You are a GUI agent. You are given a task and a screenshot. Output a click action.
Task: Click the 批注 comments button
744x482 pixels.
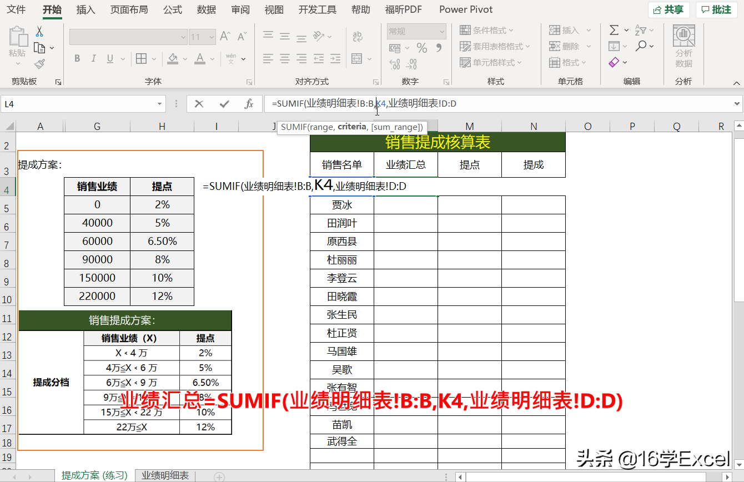716,10
